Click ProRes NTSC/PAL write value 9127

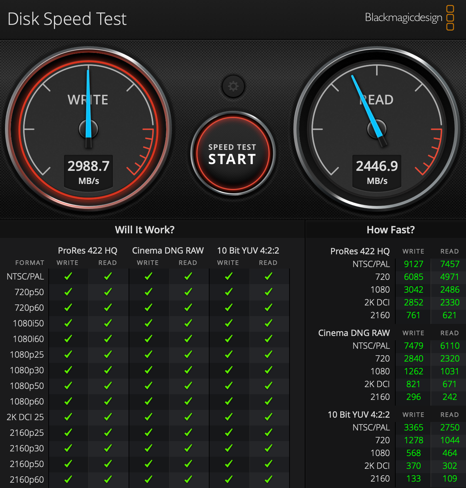[414, 264]
